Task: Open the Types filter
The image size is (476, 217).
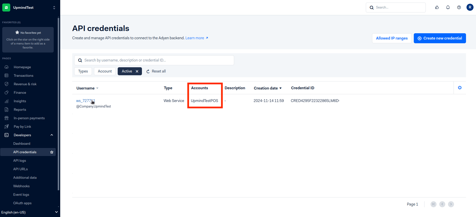Action: tap(83, 71)
